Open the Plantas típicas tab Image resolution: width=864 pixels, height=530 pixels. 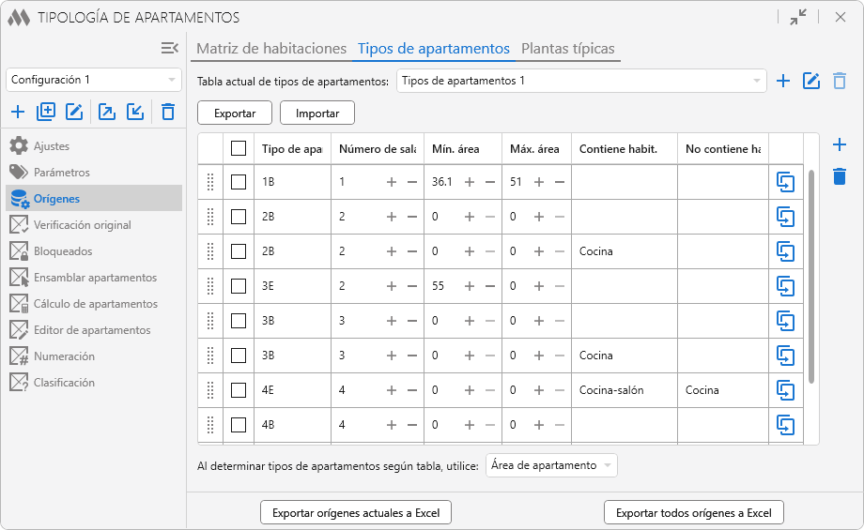click(x=567, y=49)
